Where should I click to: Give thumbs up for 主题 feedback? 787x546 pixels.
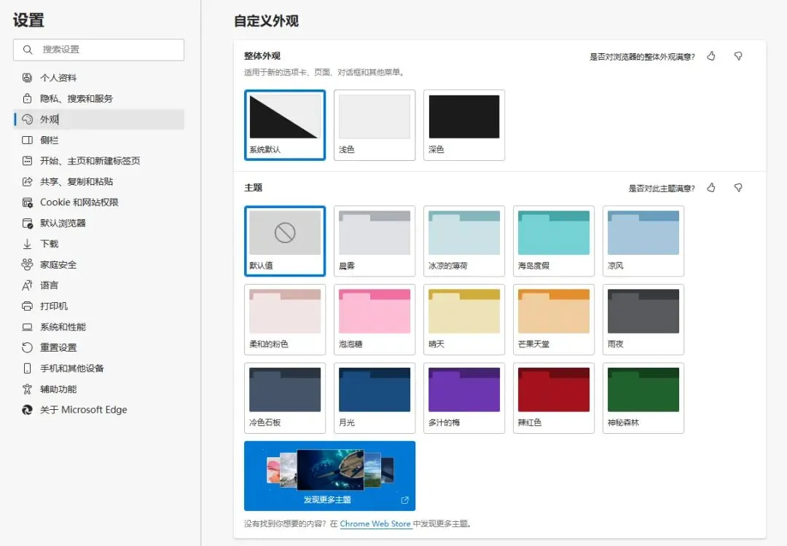pos(711,188)
